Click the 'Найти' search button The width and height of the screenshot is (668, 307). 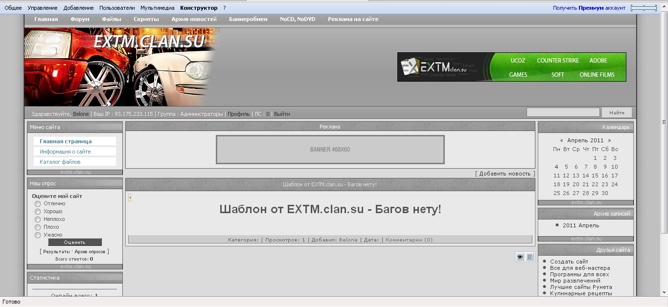617,112
